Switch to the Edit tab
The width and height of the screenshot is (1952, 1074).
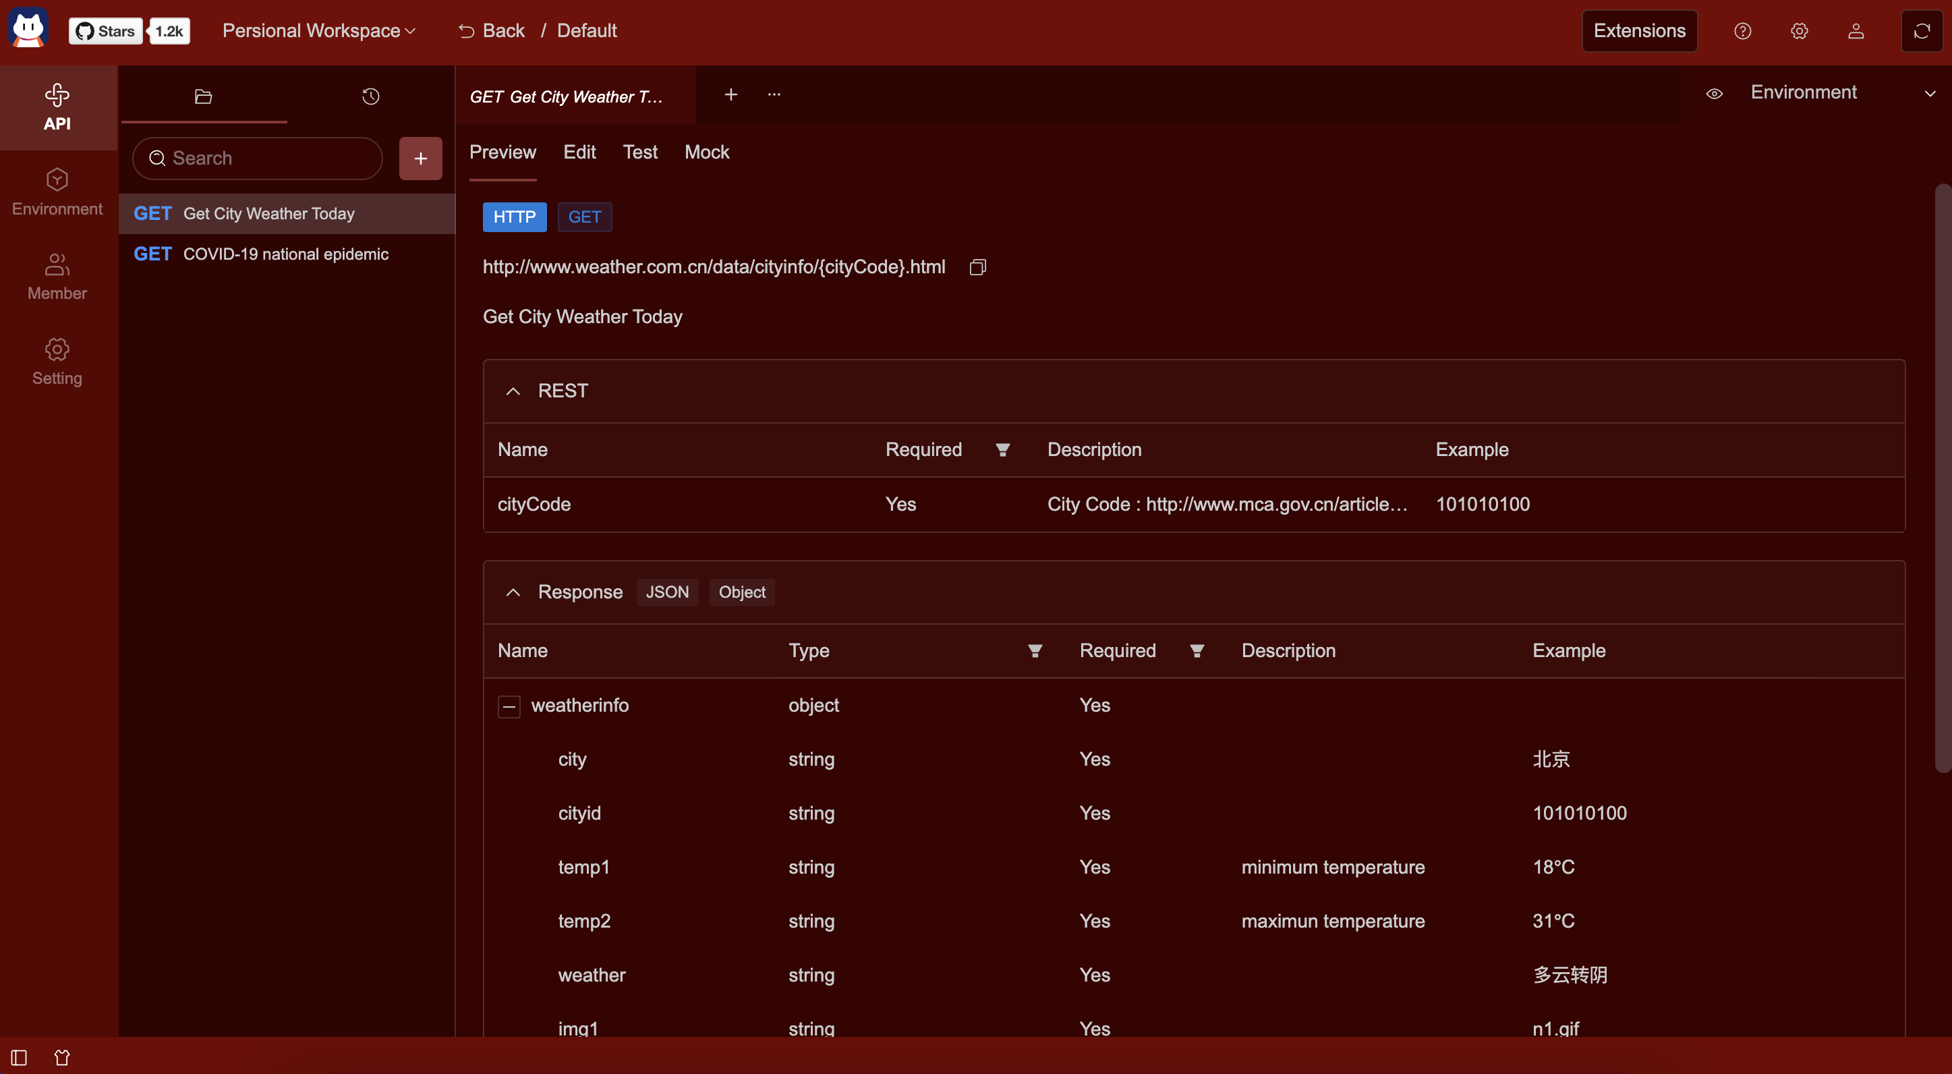(x=579, y=150)
